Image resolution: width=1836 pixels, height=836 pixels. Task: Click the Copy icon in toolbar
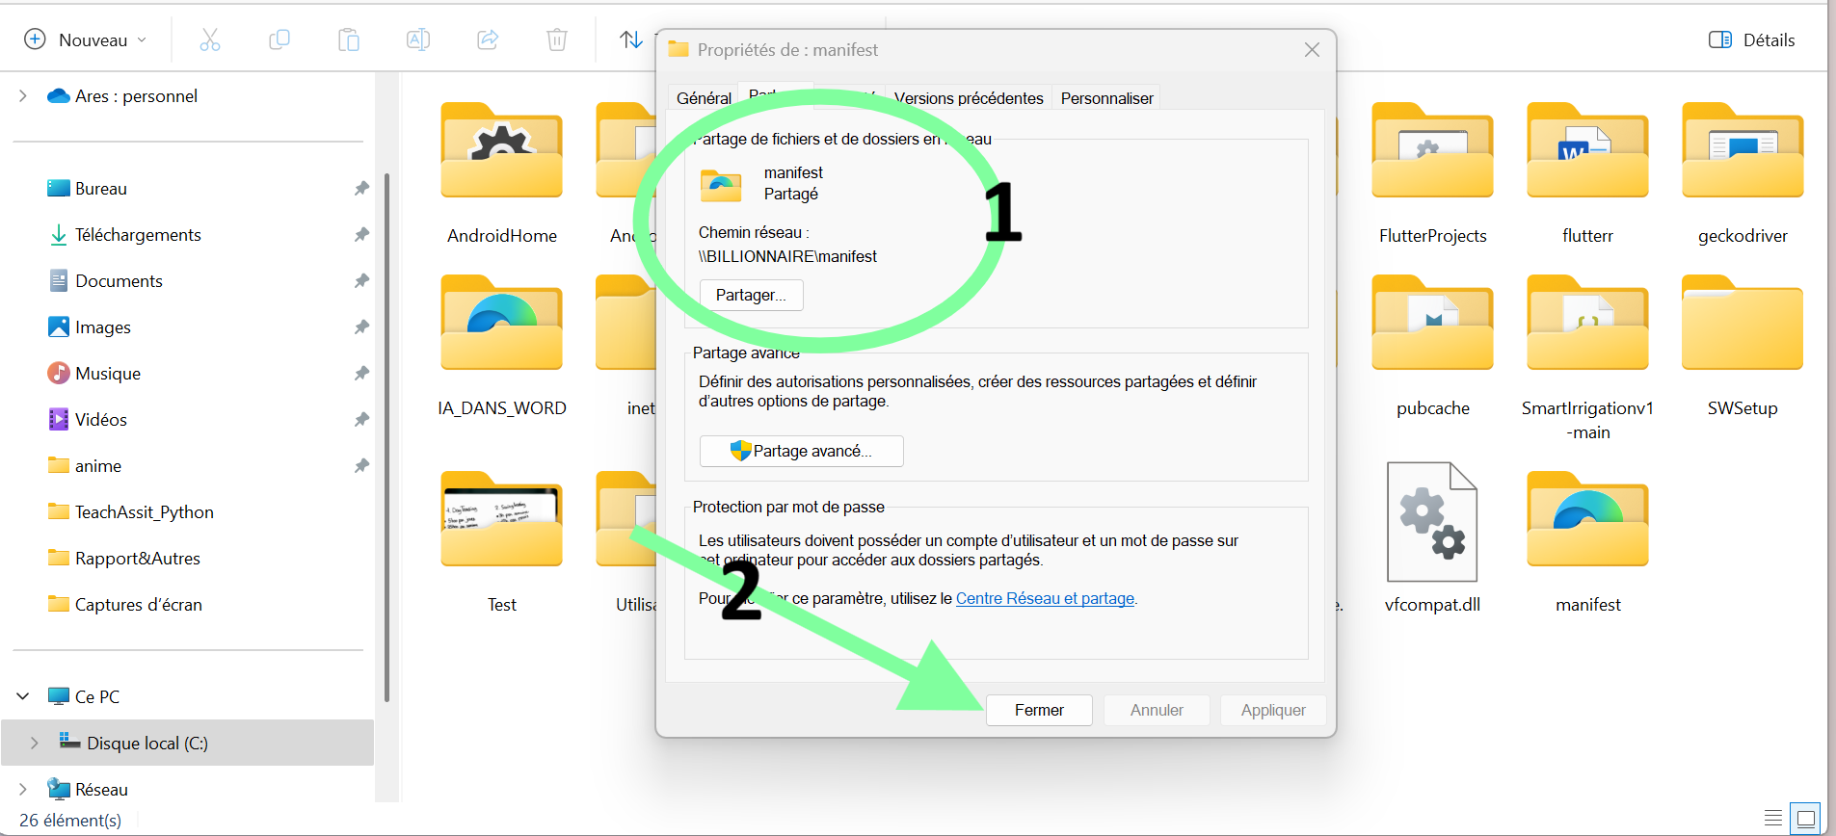279,39
